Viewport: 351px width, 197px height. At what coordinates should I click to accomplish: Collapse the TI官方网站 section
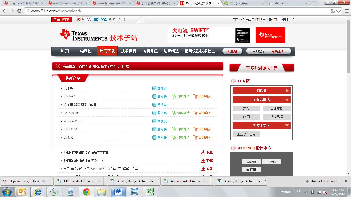click(x=287, y=100)
